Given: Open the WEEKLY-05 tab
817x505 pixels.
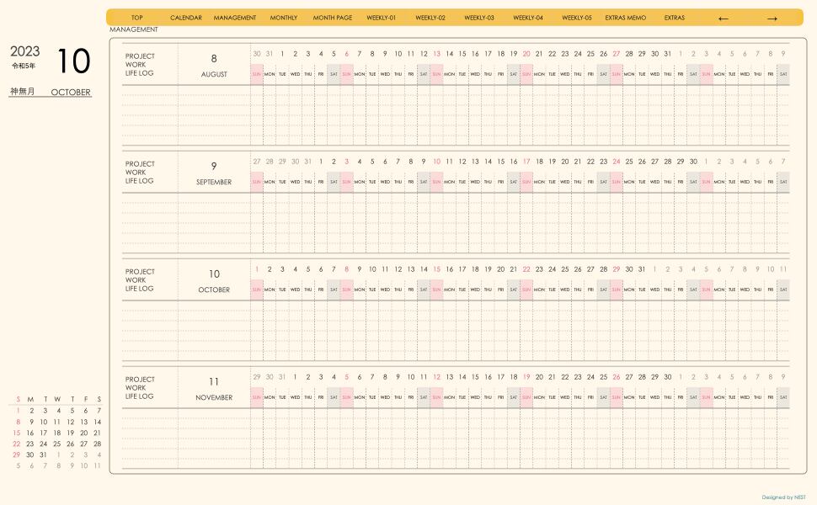Looking at the screenshot, I should pyautogui.click(x=577, y=18).
